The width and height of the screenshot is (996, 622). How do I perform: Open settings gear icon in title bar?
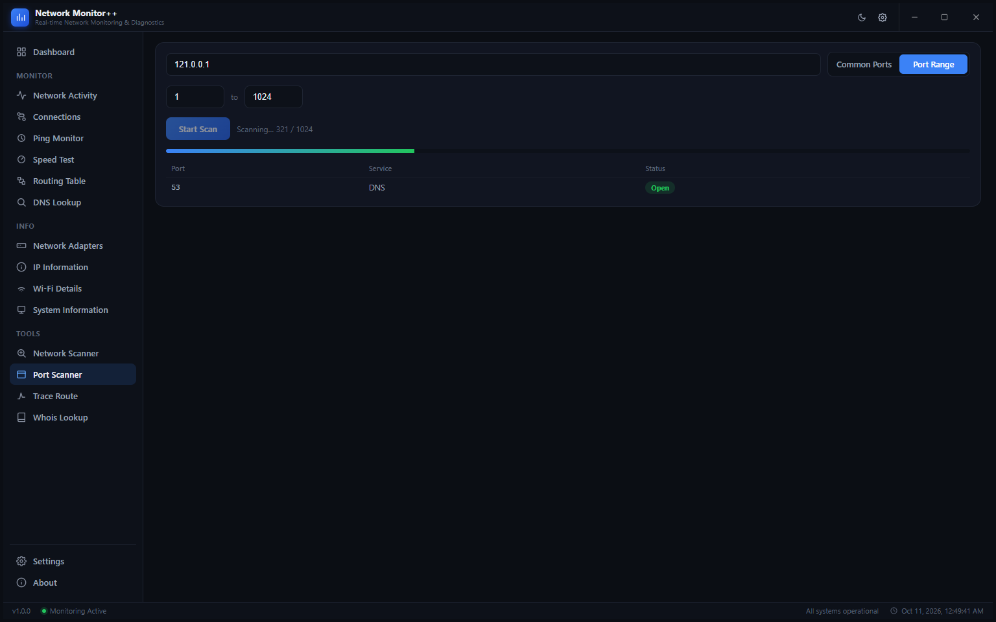(x=883, y=17)
